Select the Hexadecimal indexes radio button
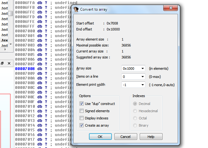The height and width of the screenshot is (148, 208). tap(135, 111)
